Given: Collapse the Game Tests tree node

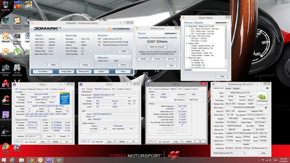Looking at the screenshot, I should 187,26.
